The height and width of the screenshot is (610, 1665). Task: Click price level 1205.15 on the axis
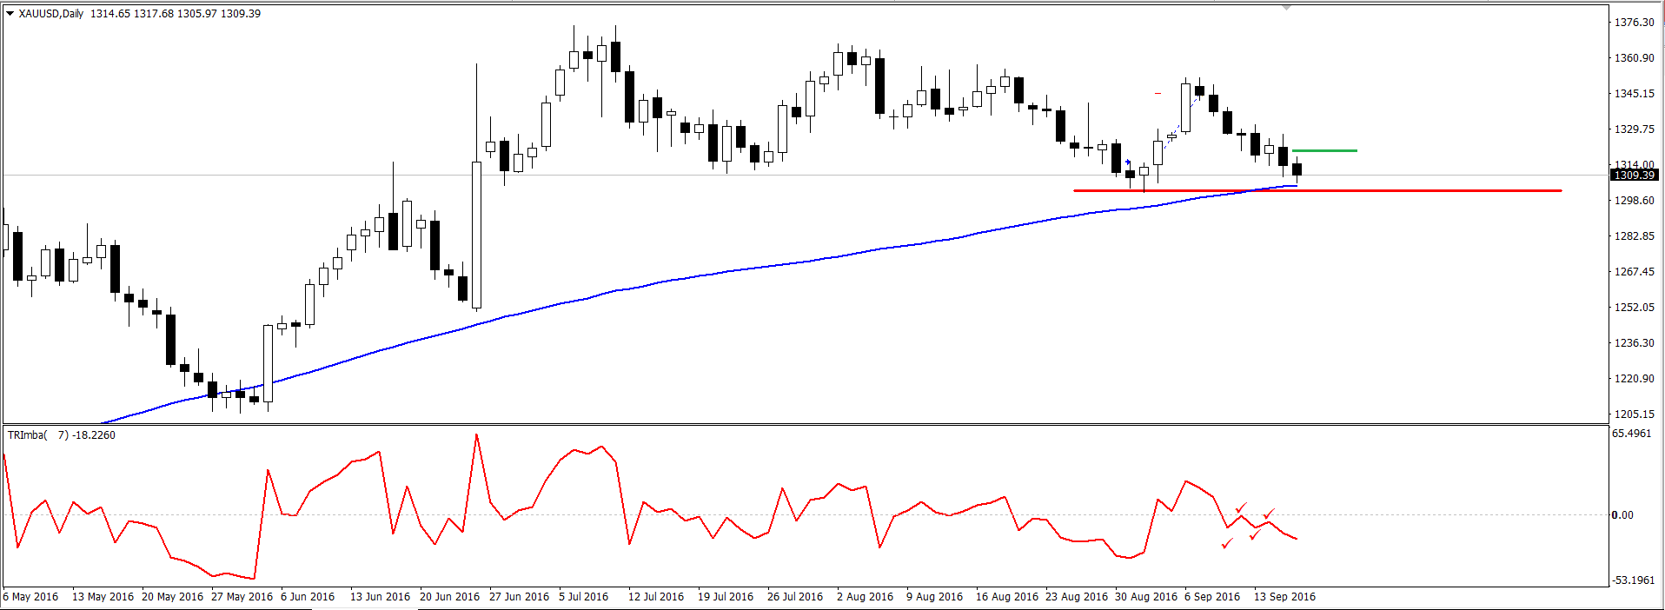pyautogui.click(x=1634, y=414)
